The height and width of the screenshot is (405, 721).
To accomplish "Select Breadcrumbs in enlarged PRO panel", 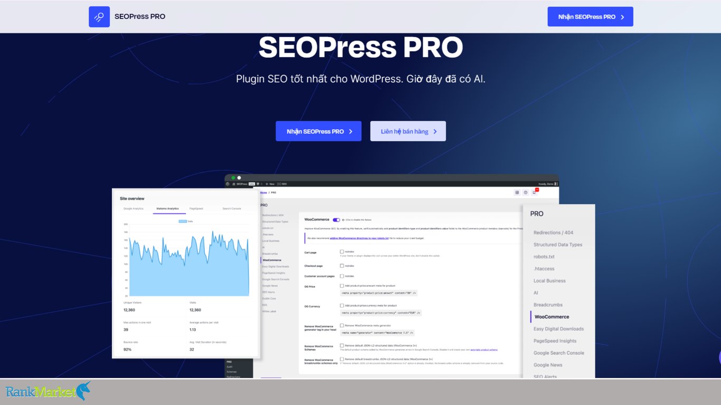I will point(548,305).
